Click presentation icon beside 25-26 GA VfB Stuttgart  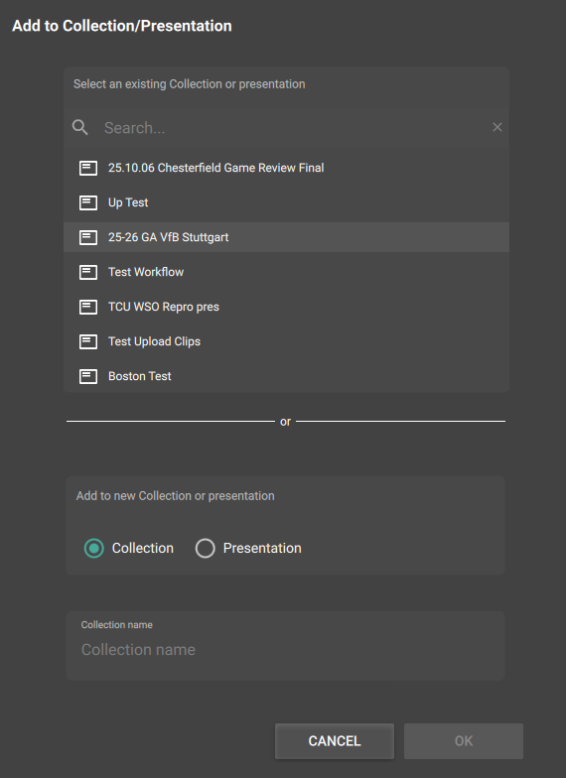[88, 237]
